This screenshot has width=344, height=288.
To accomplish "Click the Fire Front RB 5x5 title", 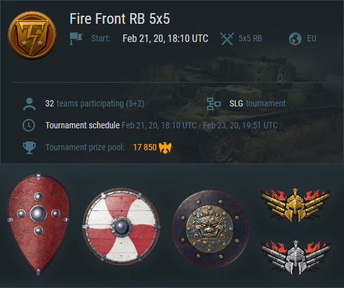I will point(120,19).
